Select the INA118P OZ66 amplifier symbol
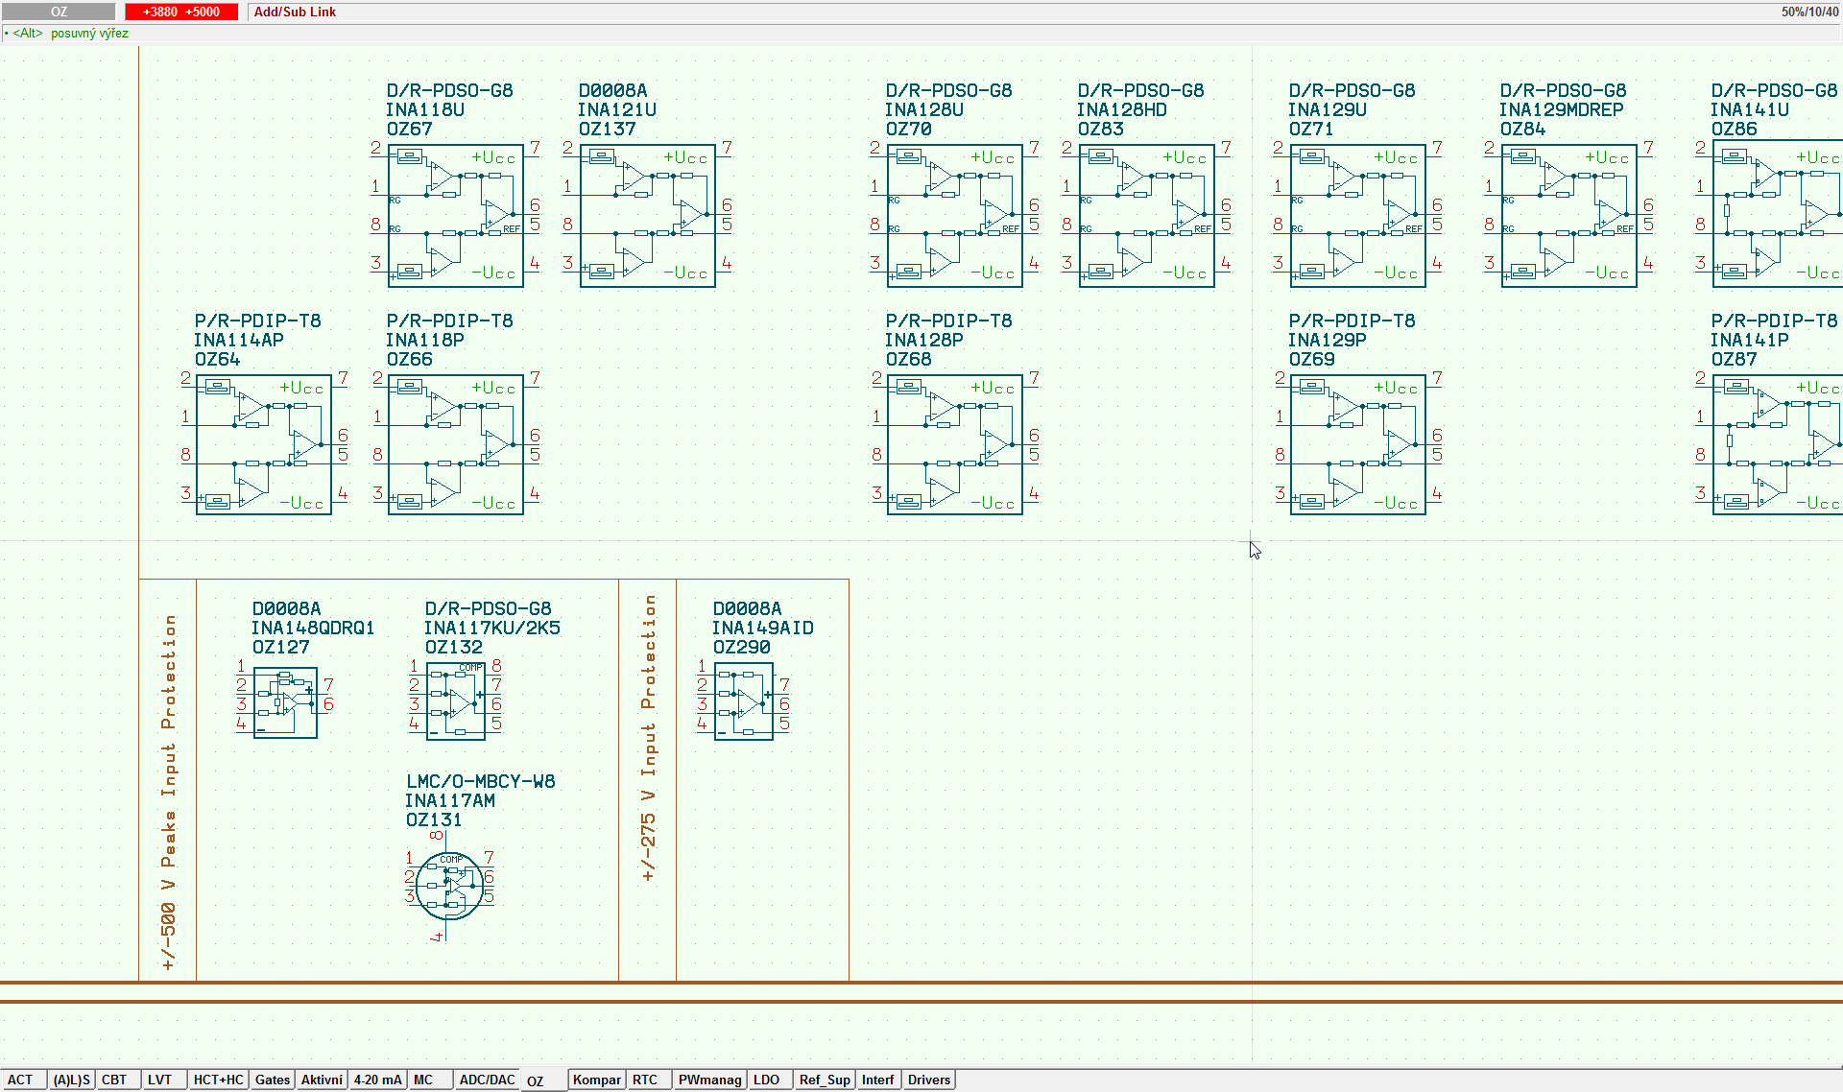Screen dimensions: 1843x1092 (x=456, y=444)
